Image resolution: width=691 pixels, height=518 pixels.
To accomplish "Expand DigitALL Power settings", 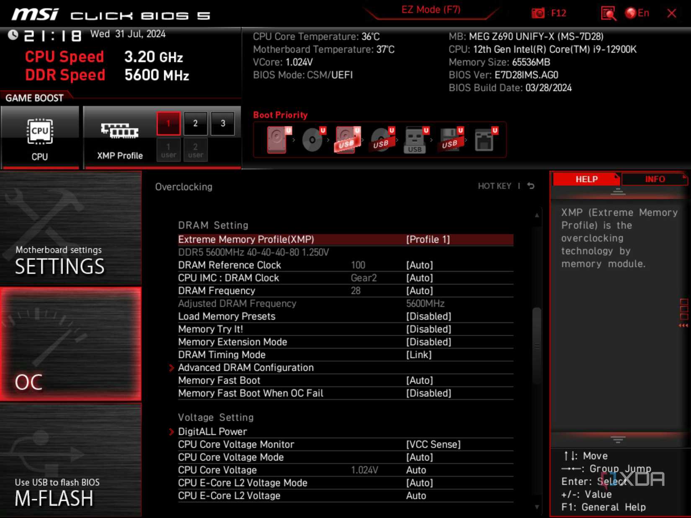I will pos(213,431).
